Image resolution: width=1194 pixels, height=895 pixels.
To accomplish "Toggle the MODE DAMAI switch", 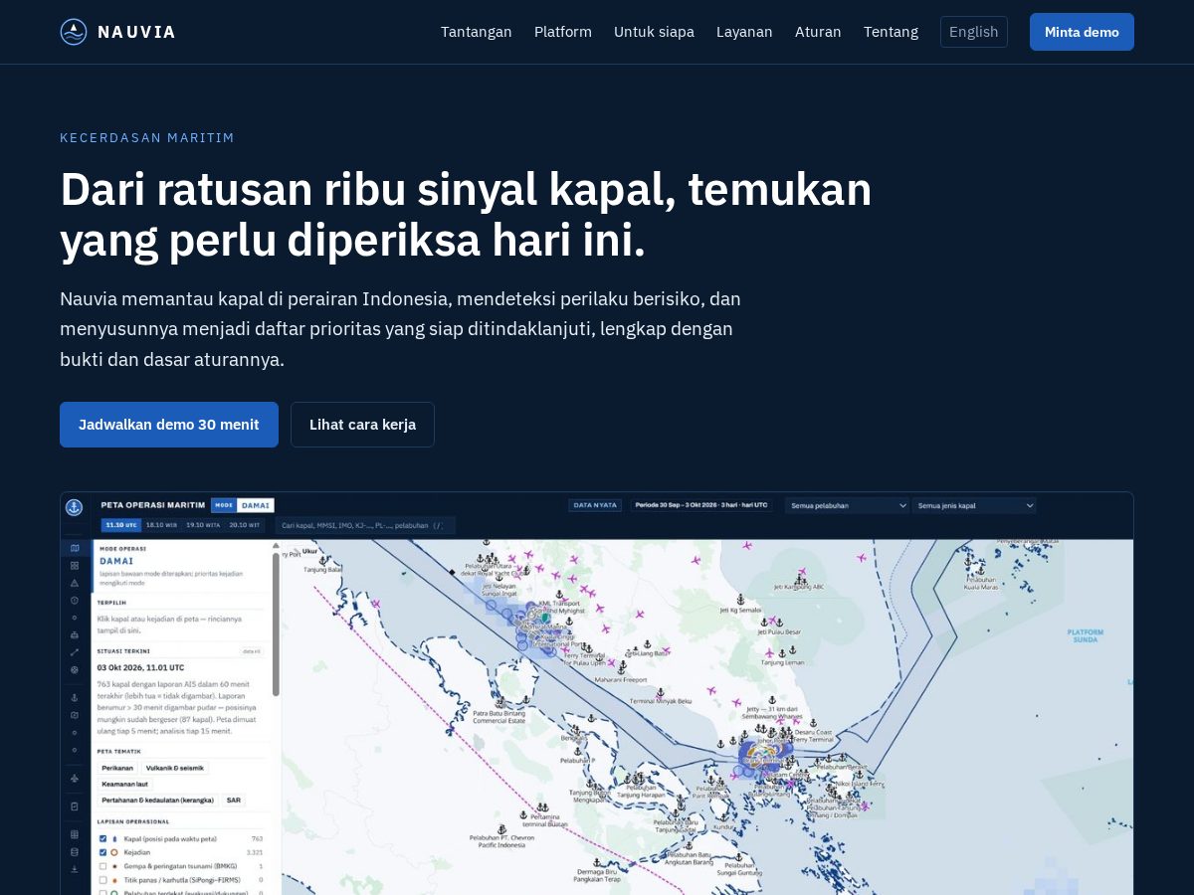I will coord(242,505).
